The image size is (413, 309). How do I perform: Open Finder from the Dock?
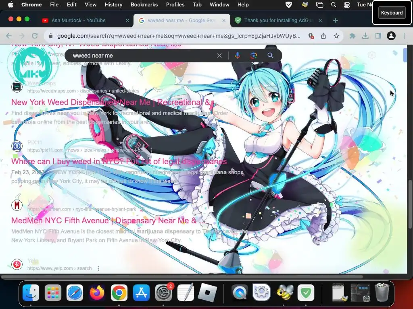pos(31,293)
